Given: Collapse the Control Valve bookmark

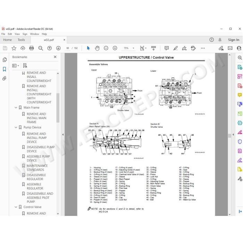Looking at the screenshot, I should [16, 207].
